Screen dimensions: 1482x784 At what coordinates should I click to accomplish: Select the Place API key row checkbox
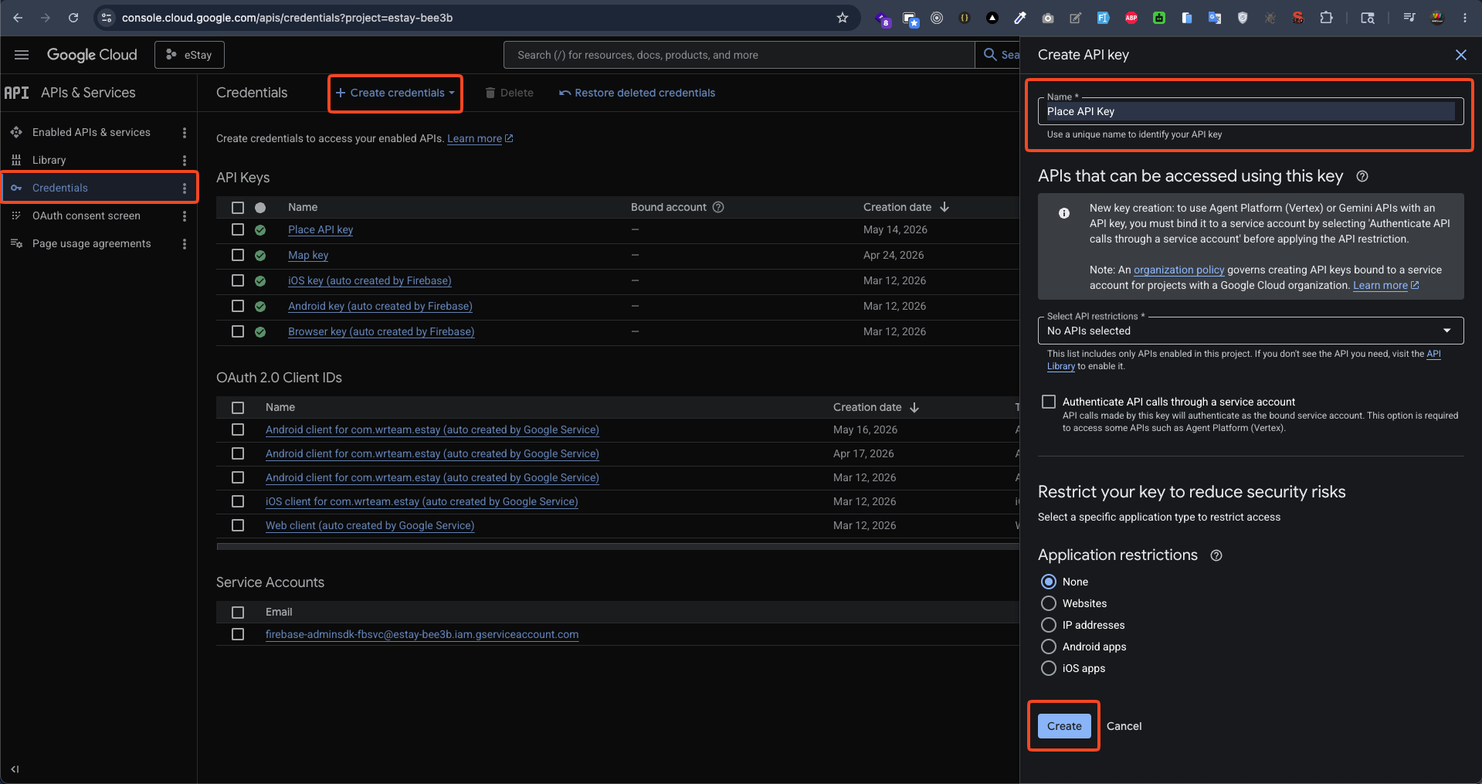[x=238, y=229]
